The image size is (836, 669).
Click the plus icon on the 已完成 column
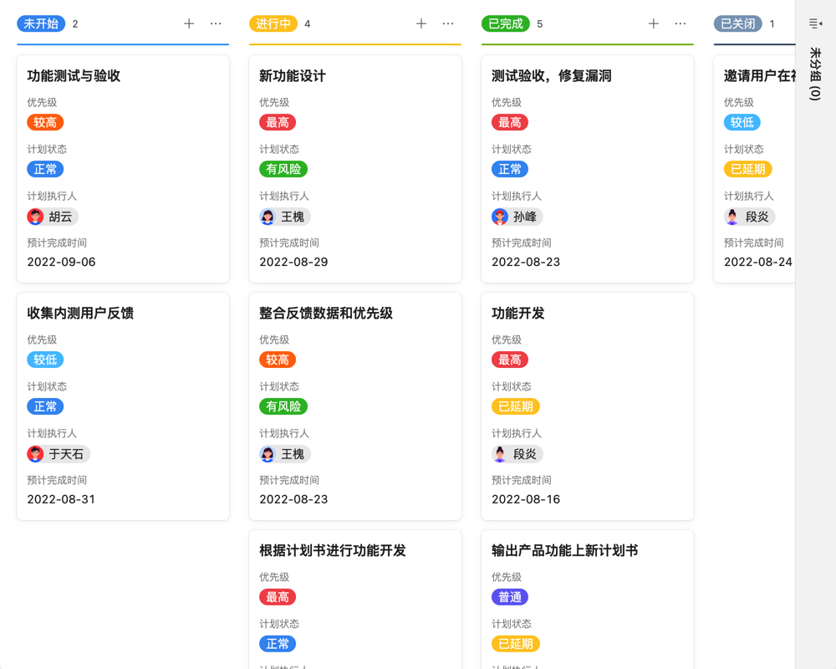click(653, 23)
